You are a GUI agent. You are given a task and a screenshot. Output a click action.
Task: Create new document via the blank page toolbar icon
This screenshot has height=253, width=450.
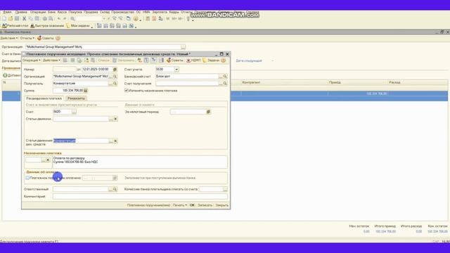point(4,19)
